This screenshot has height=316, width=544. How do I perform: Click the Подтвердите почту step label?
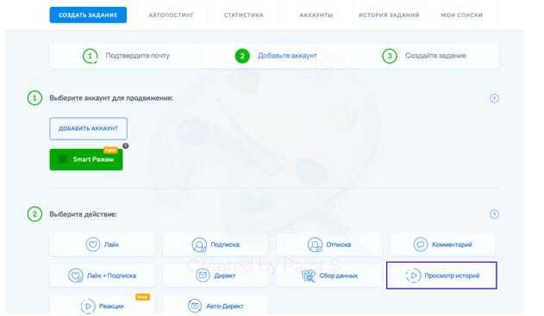(x=137, y=55)
